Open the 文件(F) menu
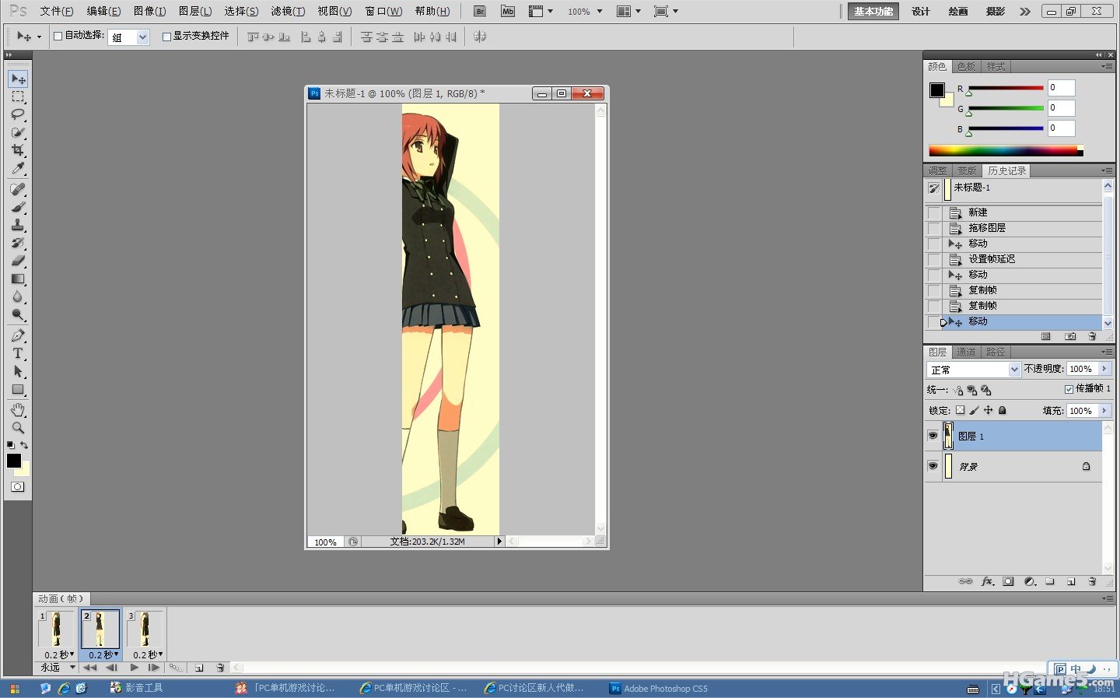The width and height of the screenshot is (1120, 698). click(56, 12)
